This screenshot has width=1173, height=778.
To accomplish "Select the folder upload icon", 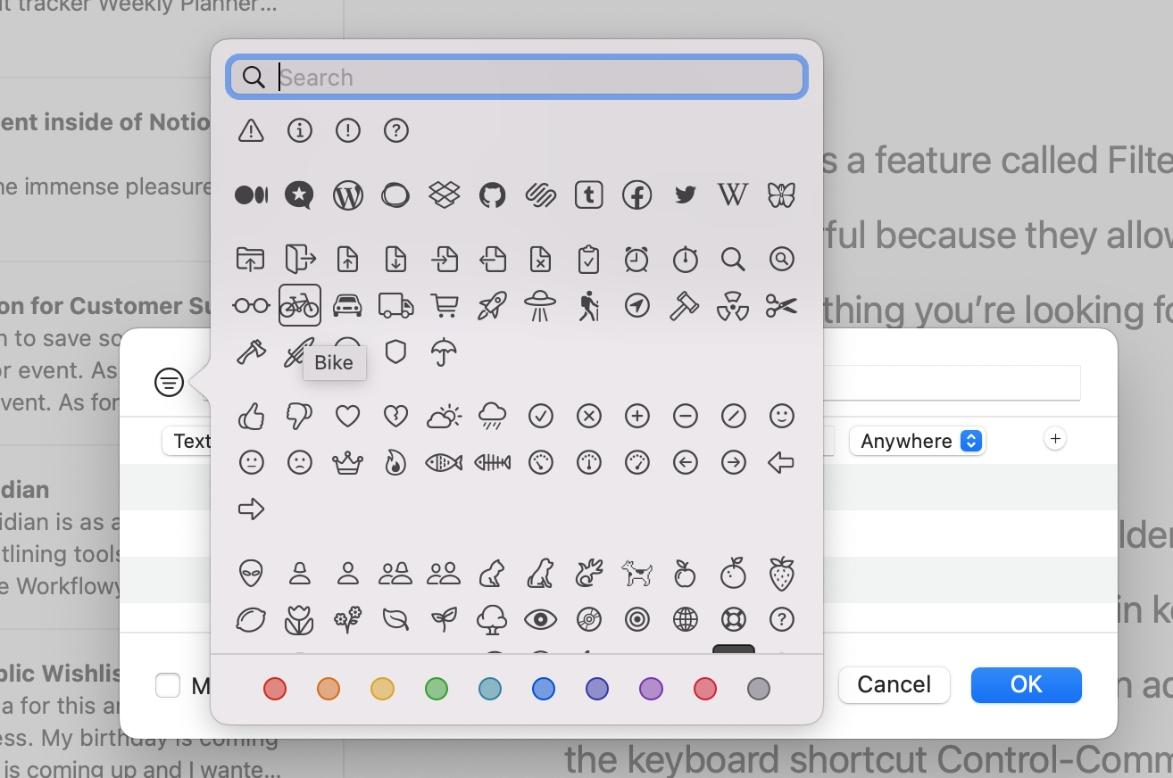I will (252, 260).
